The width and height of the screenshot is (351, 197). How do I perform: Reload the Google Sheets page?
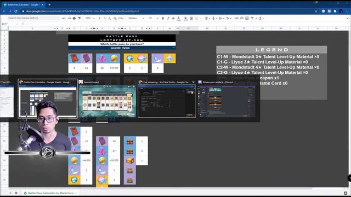click(x=16, y=11)
